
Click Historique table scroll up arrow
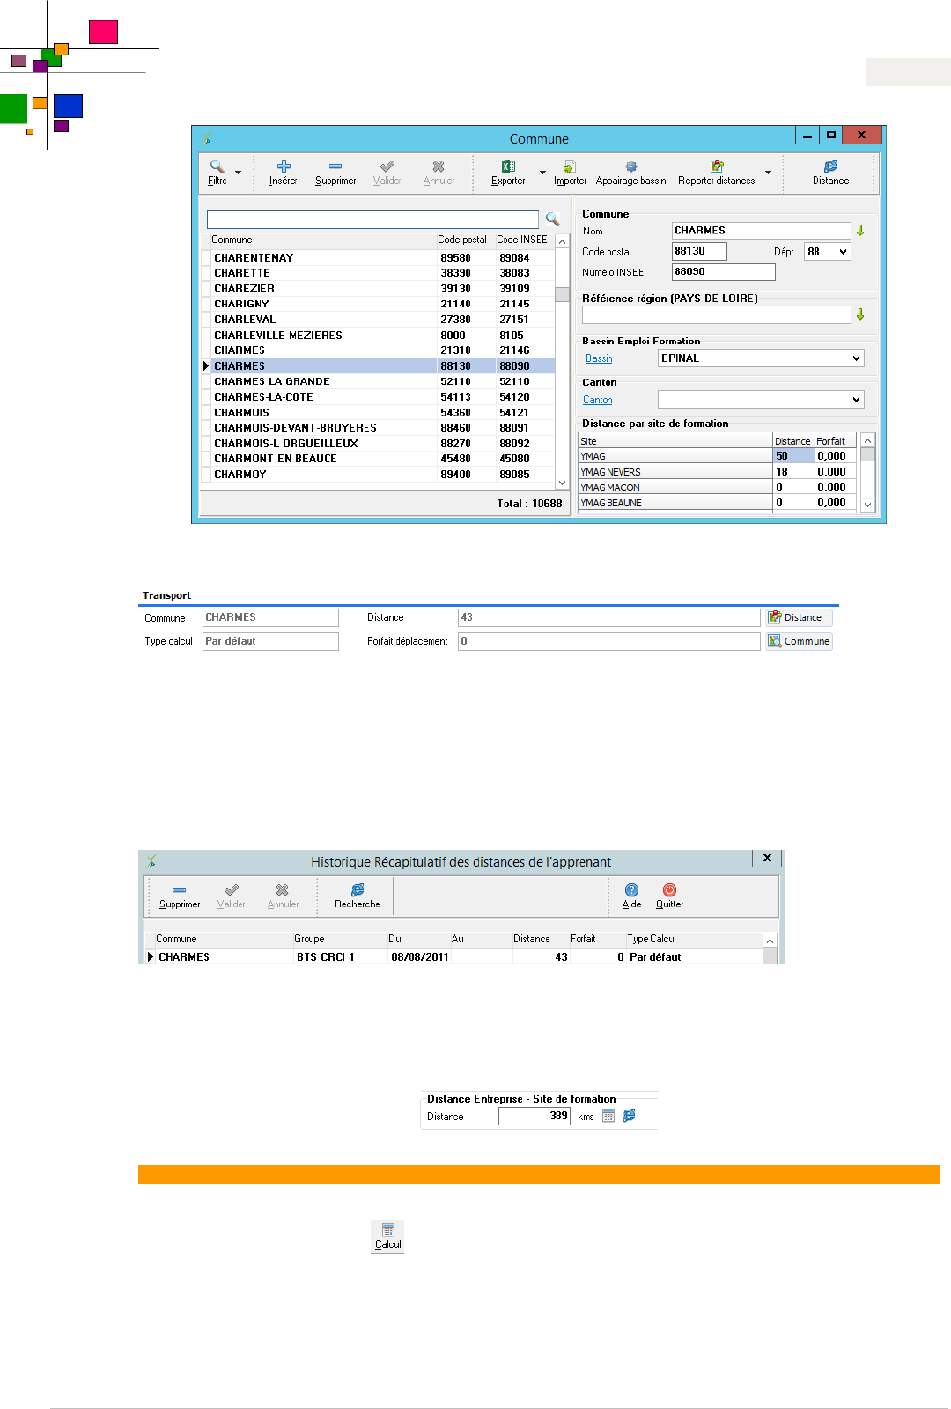coord(770,941)
